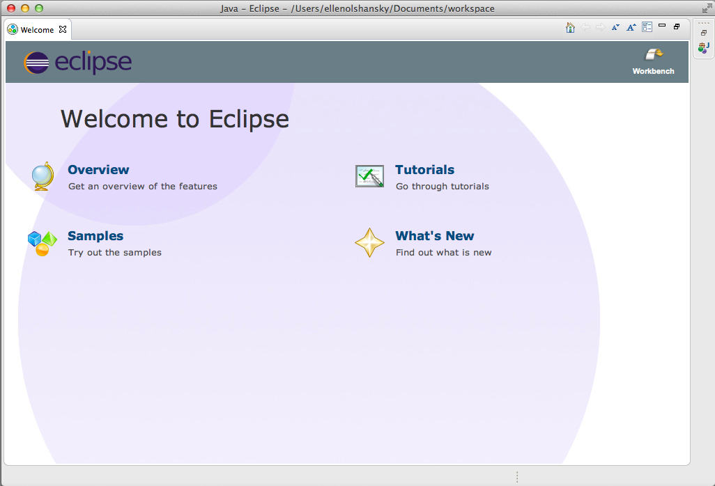The width and height of the screenshot is (715, 486).
Task: Click the back navigation arrow
Action: point(585,26)
